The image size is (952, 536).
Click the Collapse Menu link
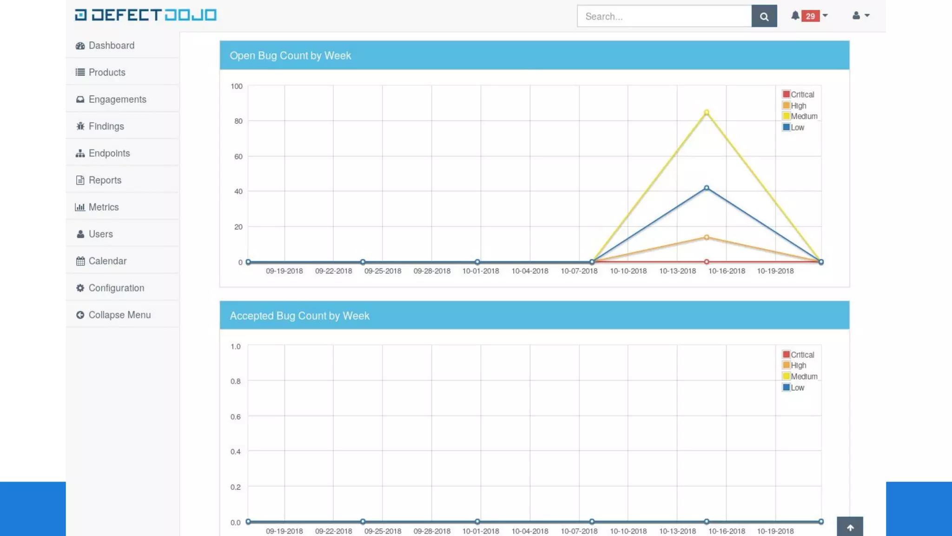[x=119, y=315]
